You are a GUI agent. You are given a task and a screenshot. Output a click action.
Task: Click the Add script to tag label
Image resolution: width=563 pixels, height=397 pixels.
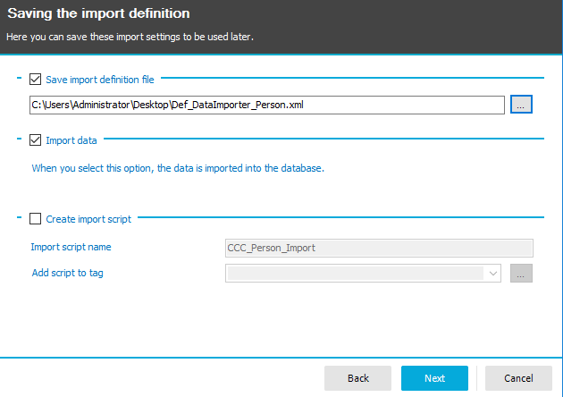67,273
